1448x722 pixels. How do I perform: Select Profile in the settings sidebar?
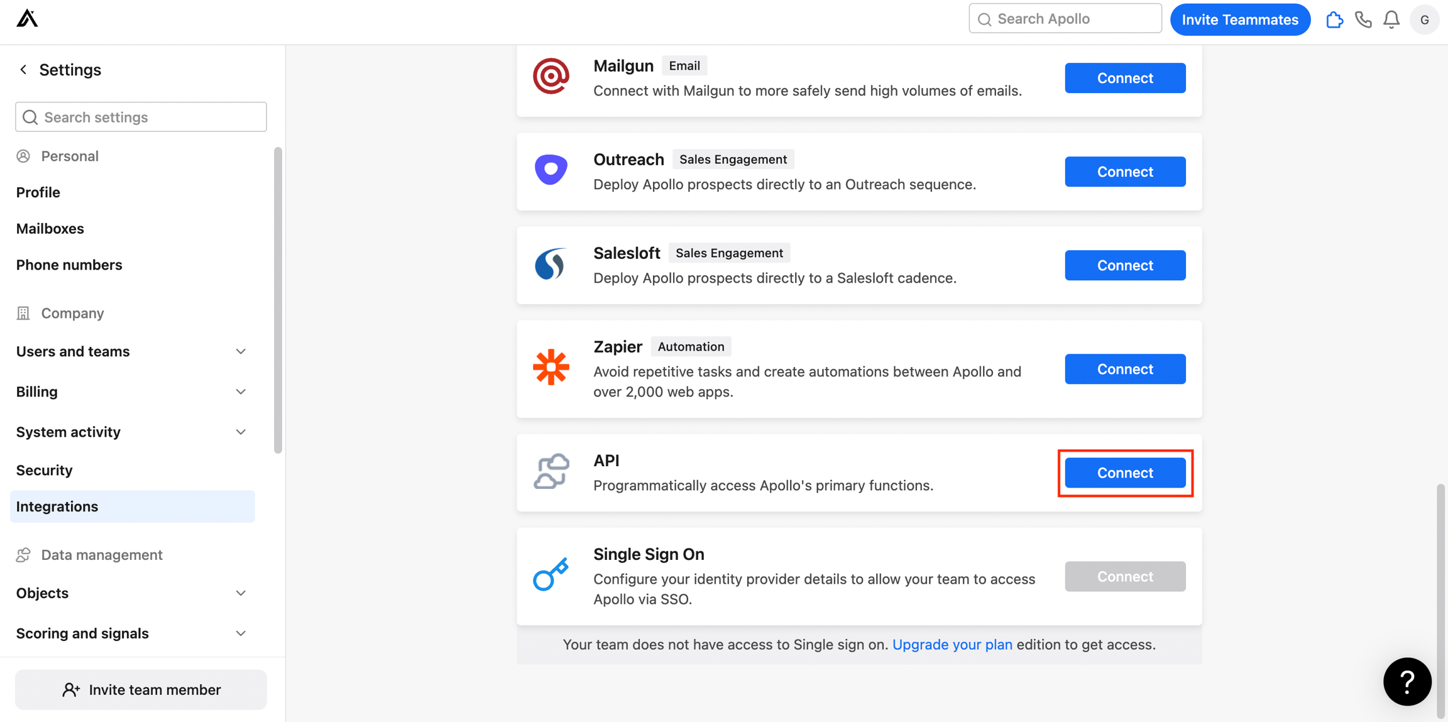tap(38, 192)
